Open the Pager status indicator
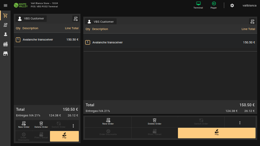The image size is (260, 146). tap(214, 5)
